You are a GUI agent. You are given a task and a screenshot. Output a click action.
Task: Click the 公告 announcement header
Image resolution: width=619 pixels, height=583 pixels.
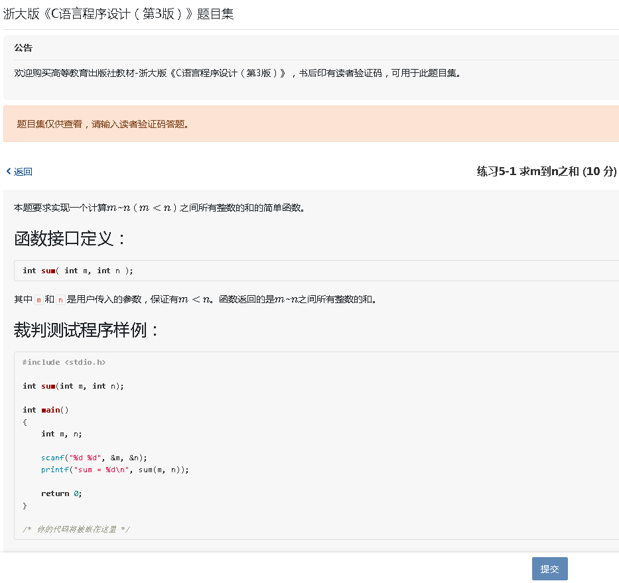[x=25, y=47]
